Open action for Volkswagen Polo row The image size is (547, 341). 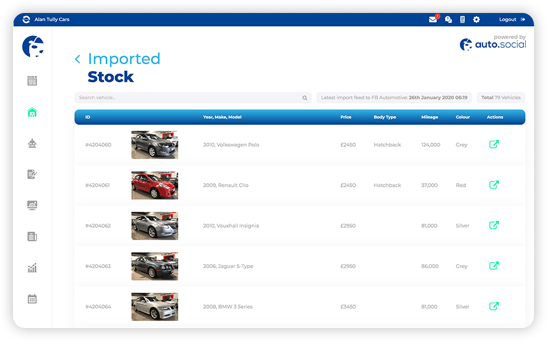[x=494, y=144]
